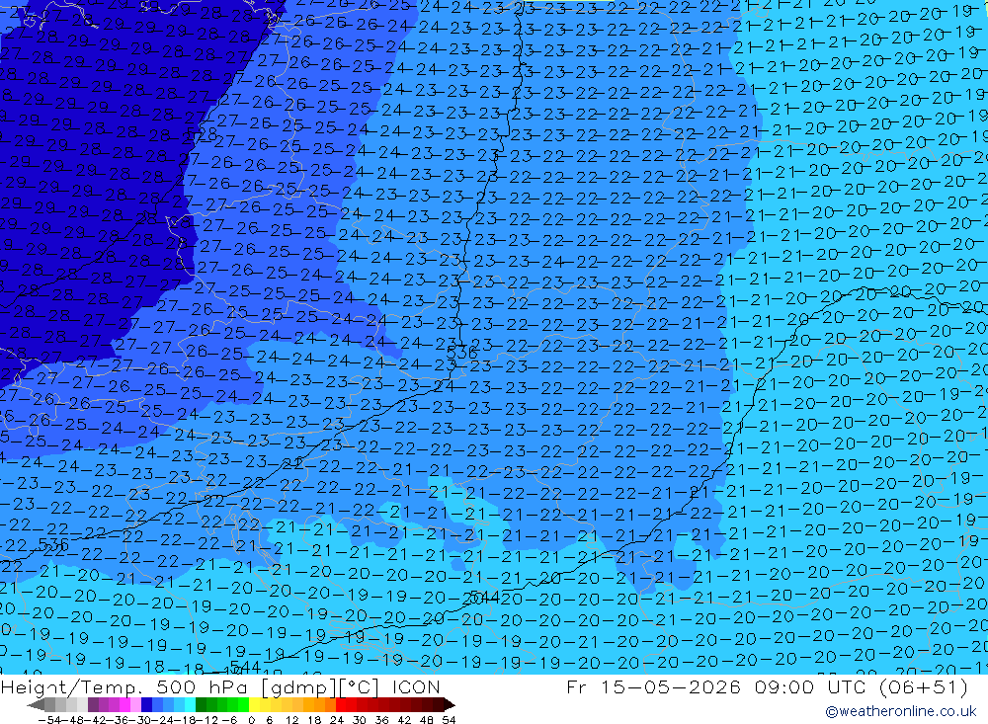Click the '528' height contour label

click(203, 135)
